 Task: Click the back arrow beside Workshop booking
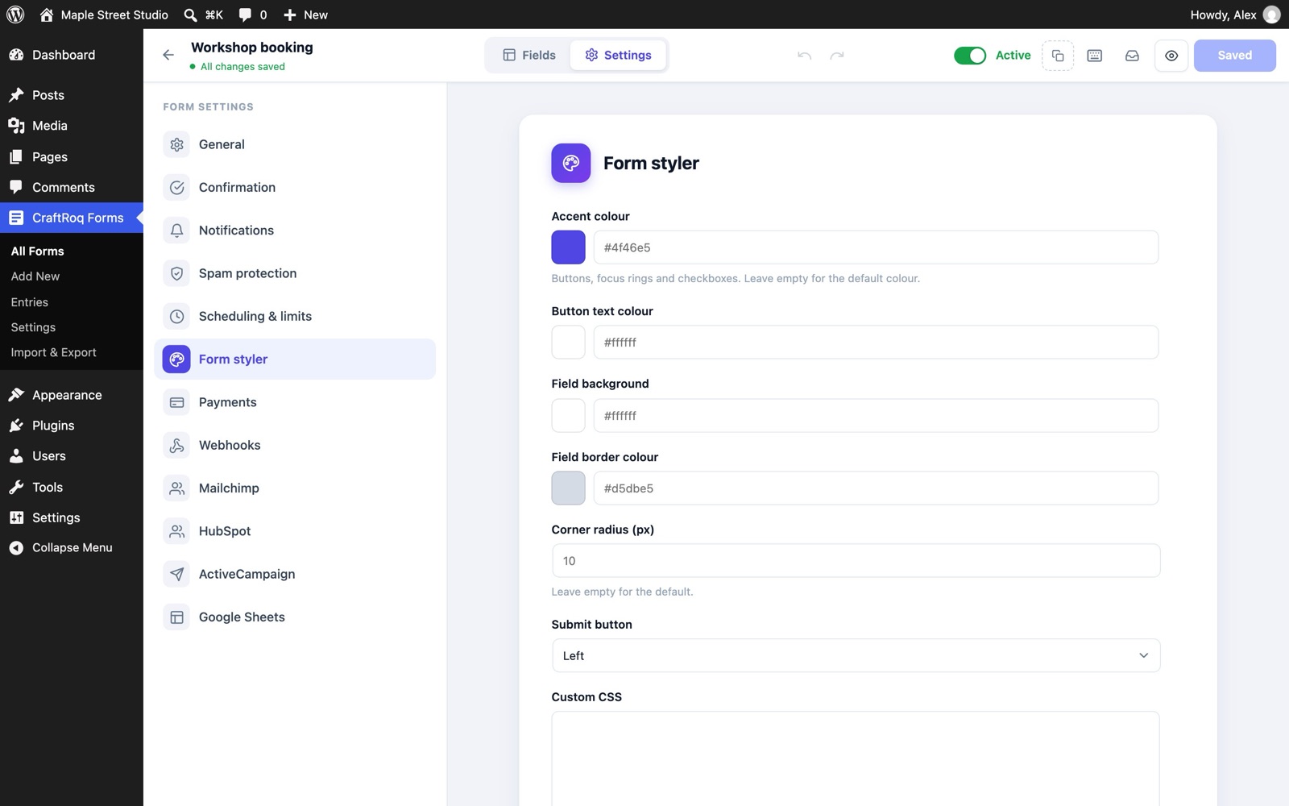[168, 55]
